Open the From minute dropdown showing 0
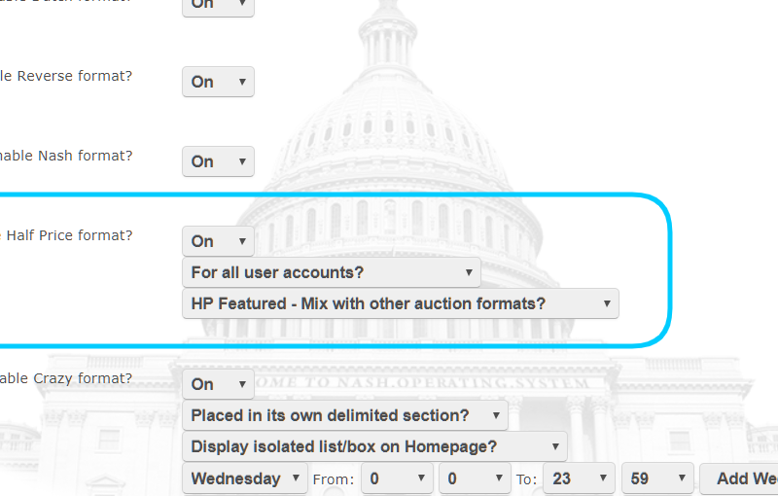This screenshot has height=496, width=778. click(475, 478)
